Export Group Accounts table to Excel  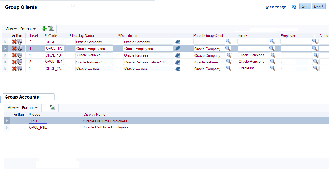53,108
